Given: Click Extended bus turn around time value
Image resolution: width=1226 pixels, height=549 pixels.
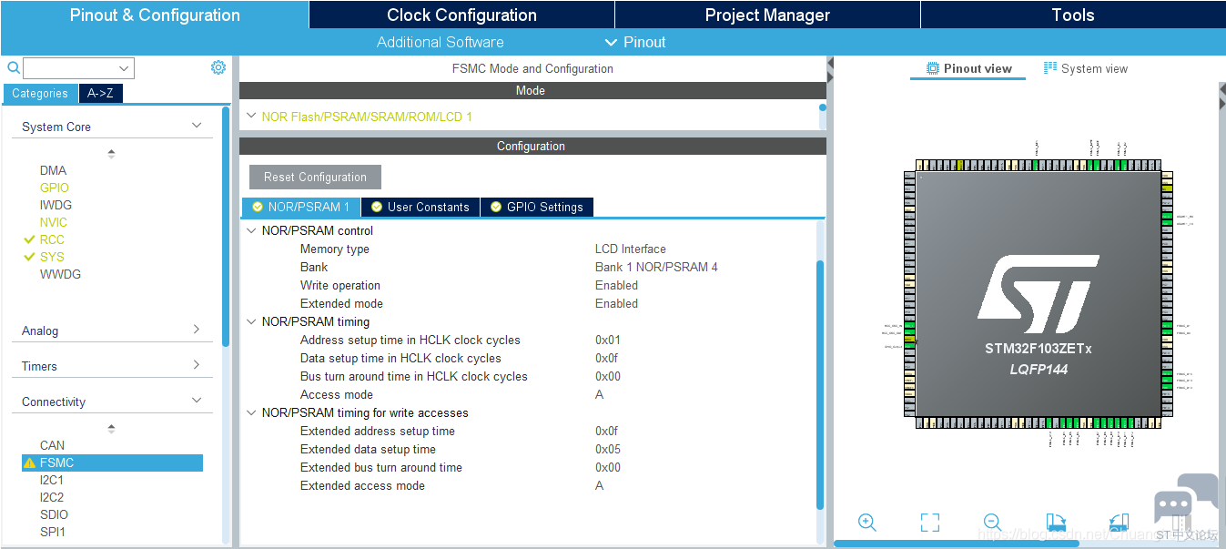Looking at the screenshot, I should point(608,467).
